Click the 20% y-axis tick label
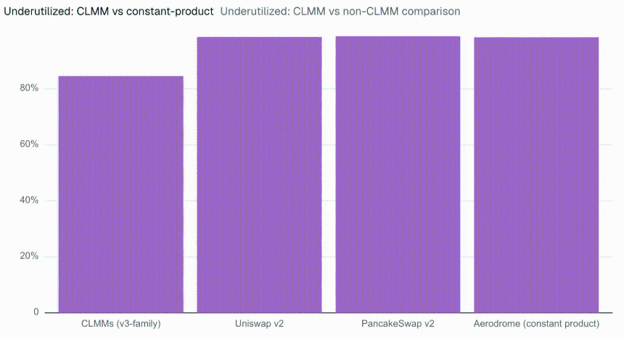The image size is (624, 337). click(29, 256)
